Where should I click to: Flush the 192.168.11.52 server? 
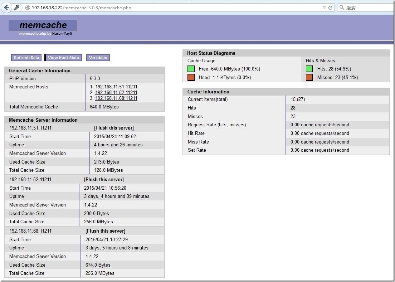point(104,180)
